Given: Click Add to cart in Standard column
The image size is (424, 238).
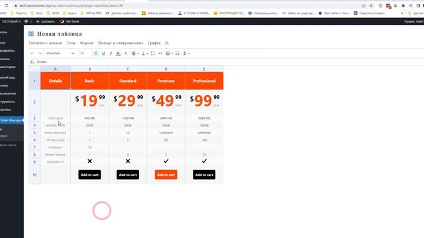Looking at the screenshot, I should 128,175.
